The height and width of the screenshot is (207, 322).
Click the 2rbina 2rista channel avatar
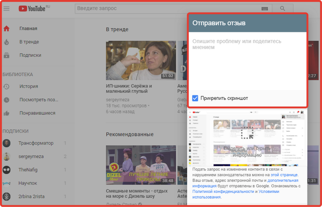[6, 197]
